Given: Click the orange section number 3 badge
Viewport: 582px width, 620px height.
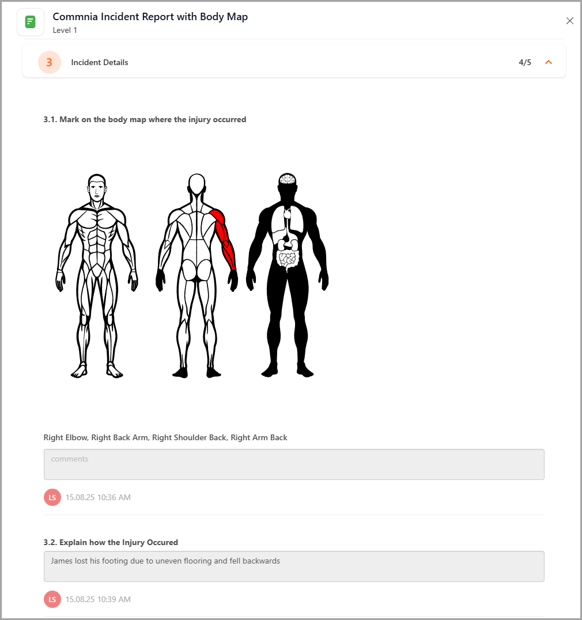Looking at the screenshot, I should [50, 62].
